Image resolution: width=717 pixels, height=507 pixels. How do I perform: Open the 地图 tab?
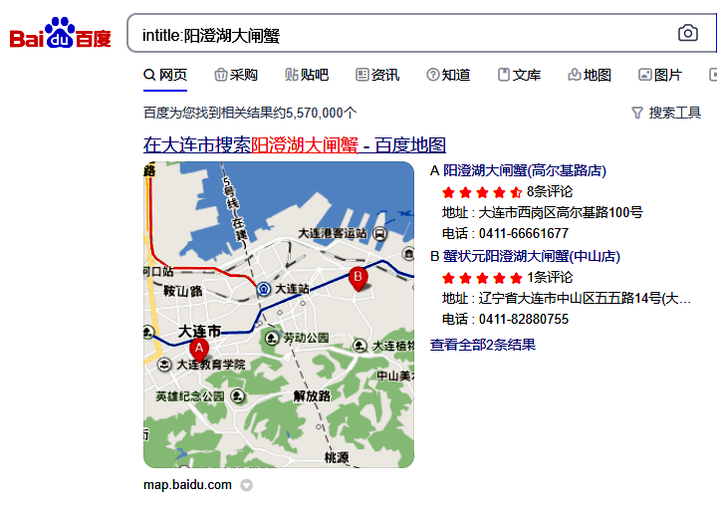click(590, 75)
